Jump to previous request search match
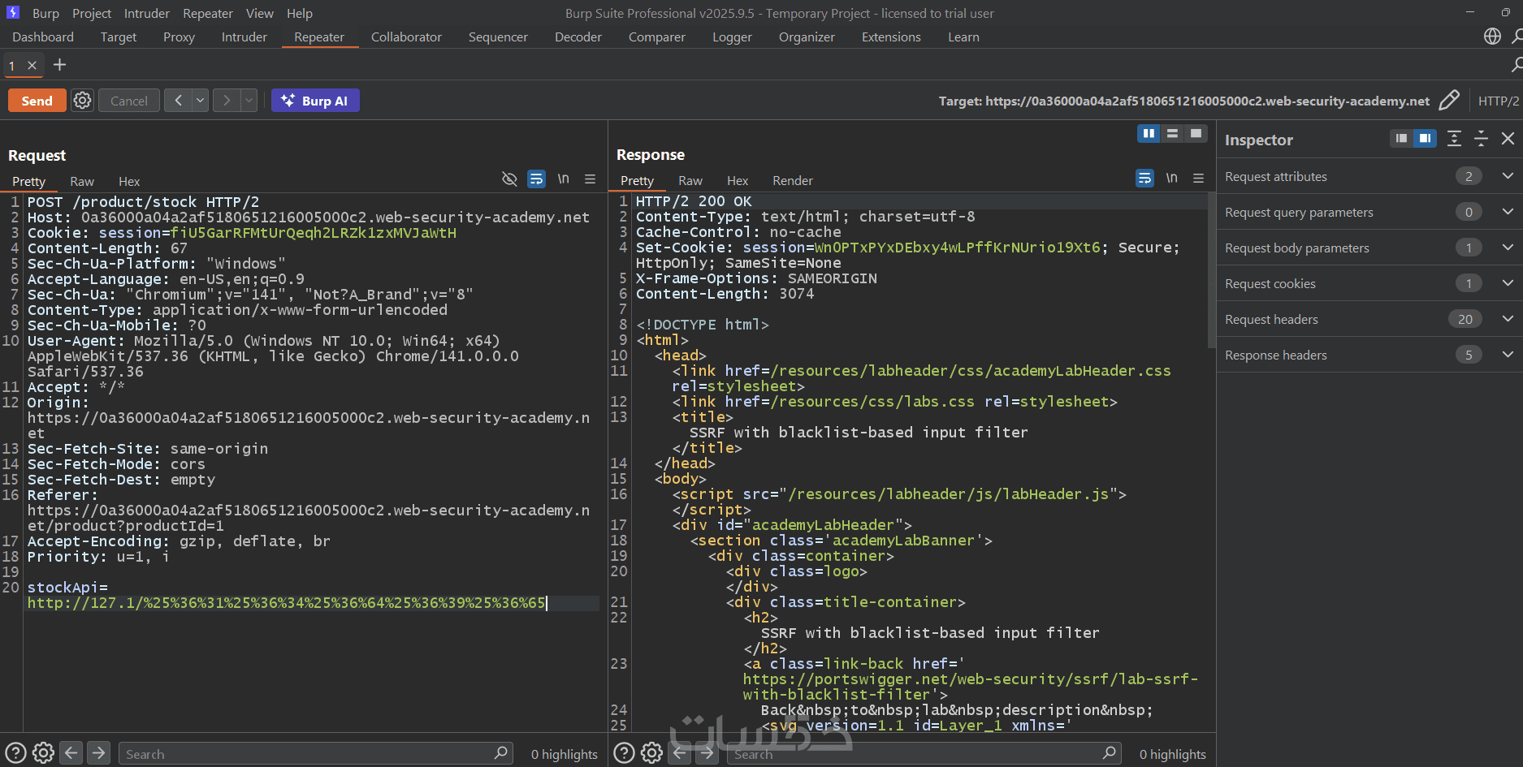This screenshot has height=767, width=1523. pyautogui.click(x=71, y=753)
